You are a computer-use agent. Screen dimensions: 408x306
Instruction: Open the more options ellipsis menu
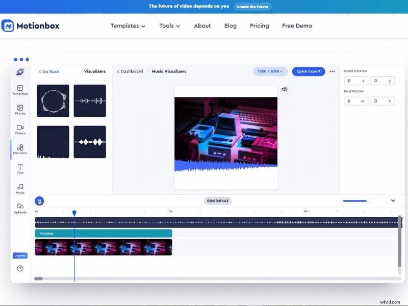(332, 71)
